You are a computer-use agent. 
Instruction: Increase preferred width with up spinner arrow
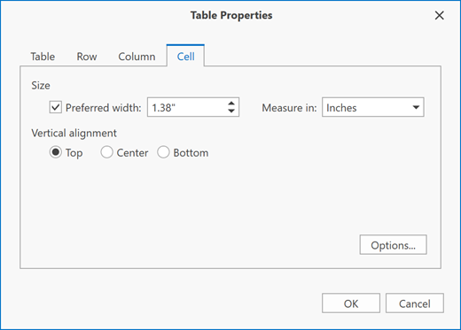click(231, 104)
